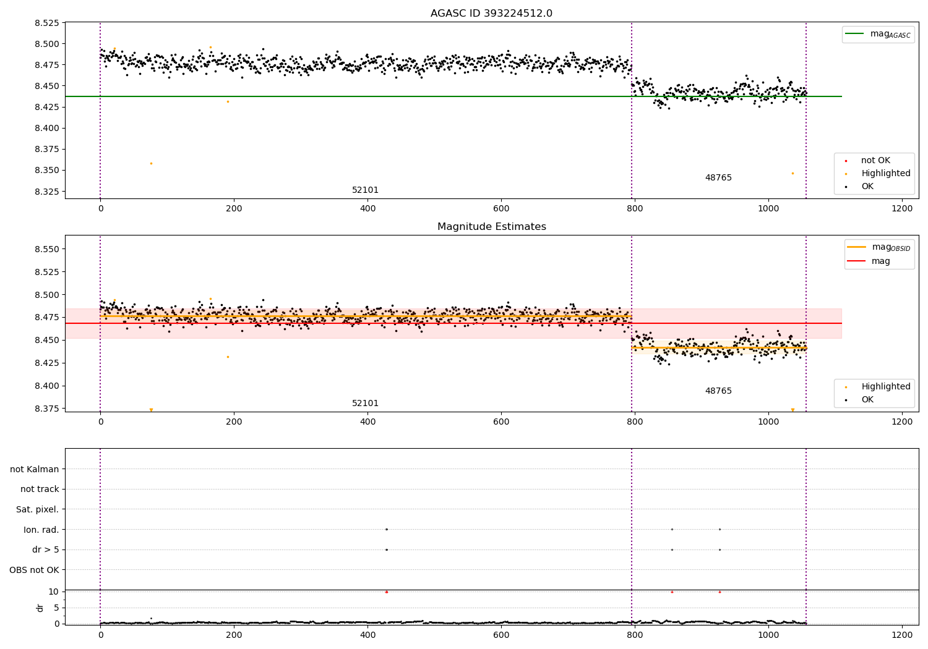Click the '5' tick on the dr axis
The height and width of the screenshot is (649, 928).
56,608
